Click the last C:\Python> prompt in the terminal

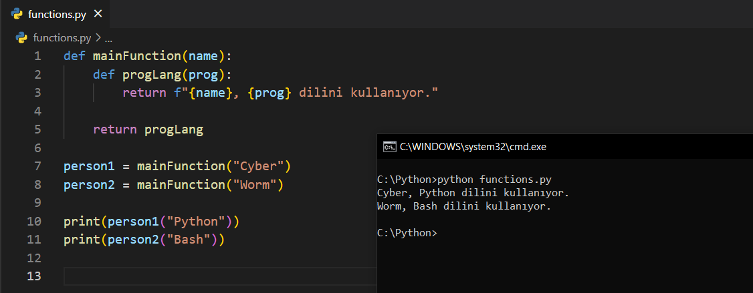[407, 233]
